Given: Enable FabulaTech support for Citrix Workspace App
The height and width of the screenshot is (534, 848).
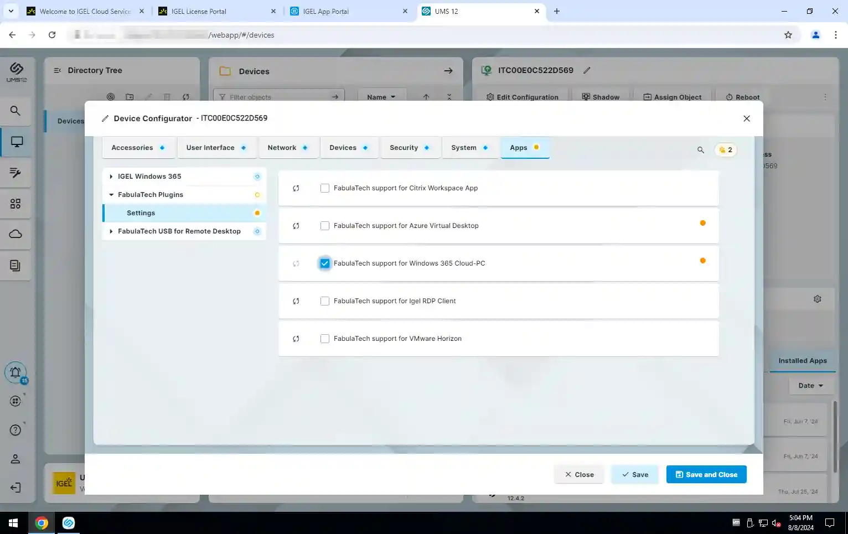Looking at the screenshot, I should [325, 188].
